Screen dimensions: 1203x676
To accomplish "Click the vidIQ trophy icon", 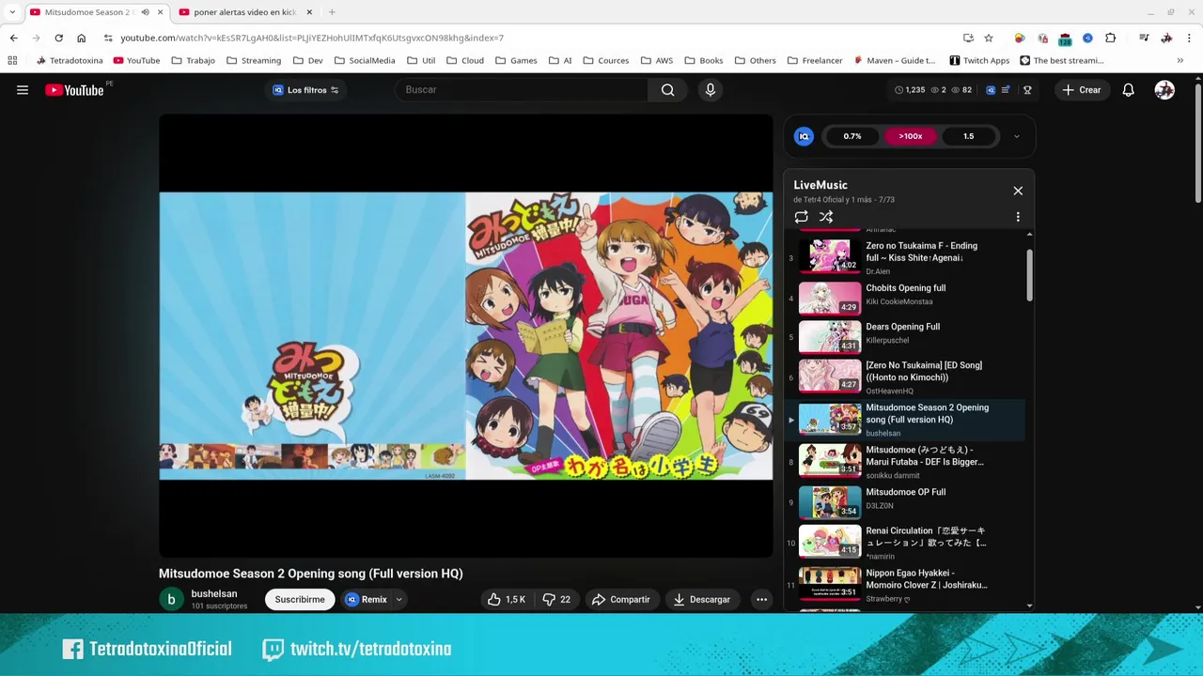I will pos(1027,90).
